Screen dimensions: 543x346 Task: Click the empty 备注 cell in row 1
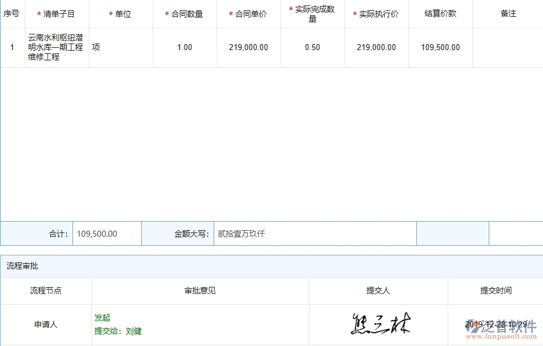[x=508, y=47]
